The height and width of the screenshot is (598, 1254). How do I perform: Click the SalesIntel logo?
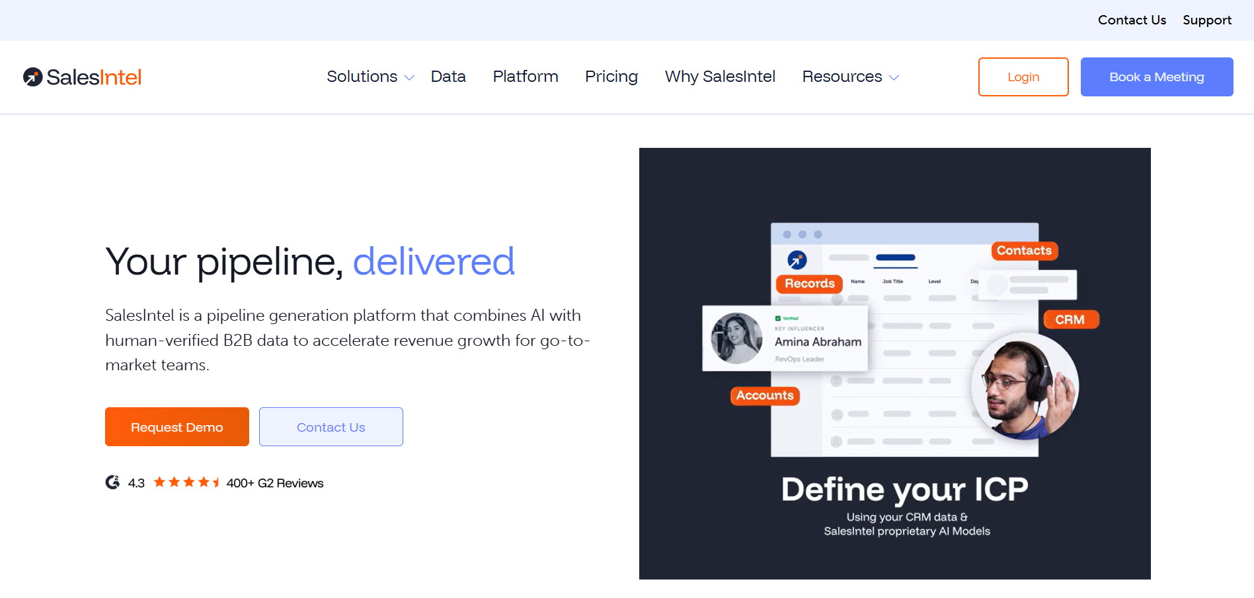(83, 77)
